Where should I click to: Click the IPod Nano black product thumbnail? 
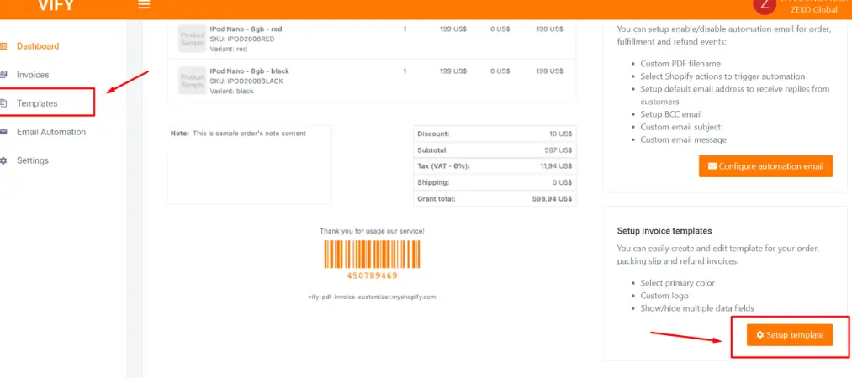pyautogui.click(x=193, y=81)
